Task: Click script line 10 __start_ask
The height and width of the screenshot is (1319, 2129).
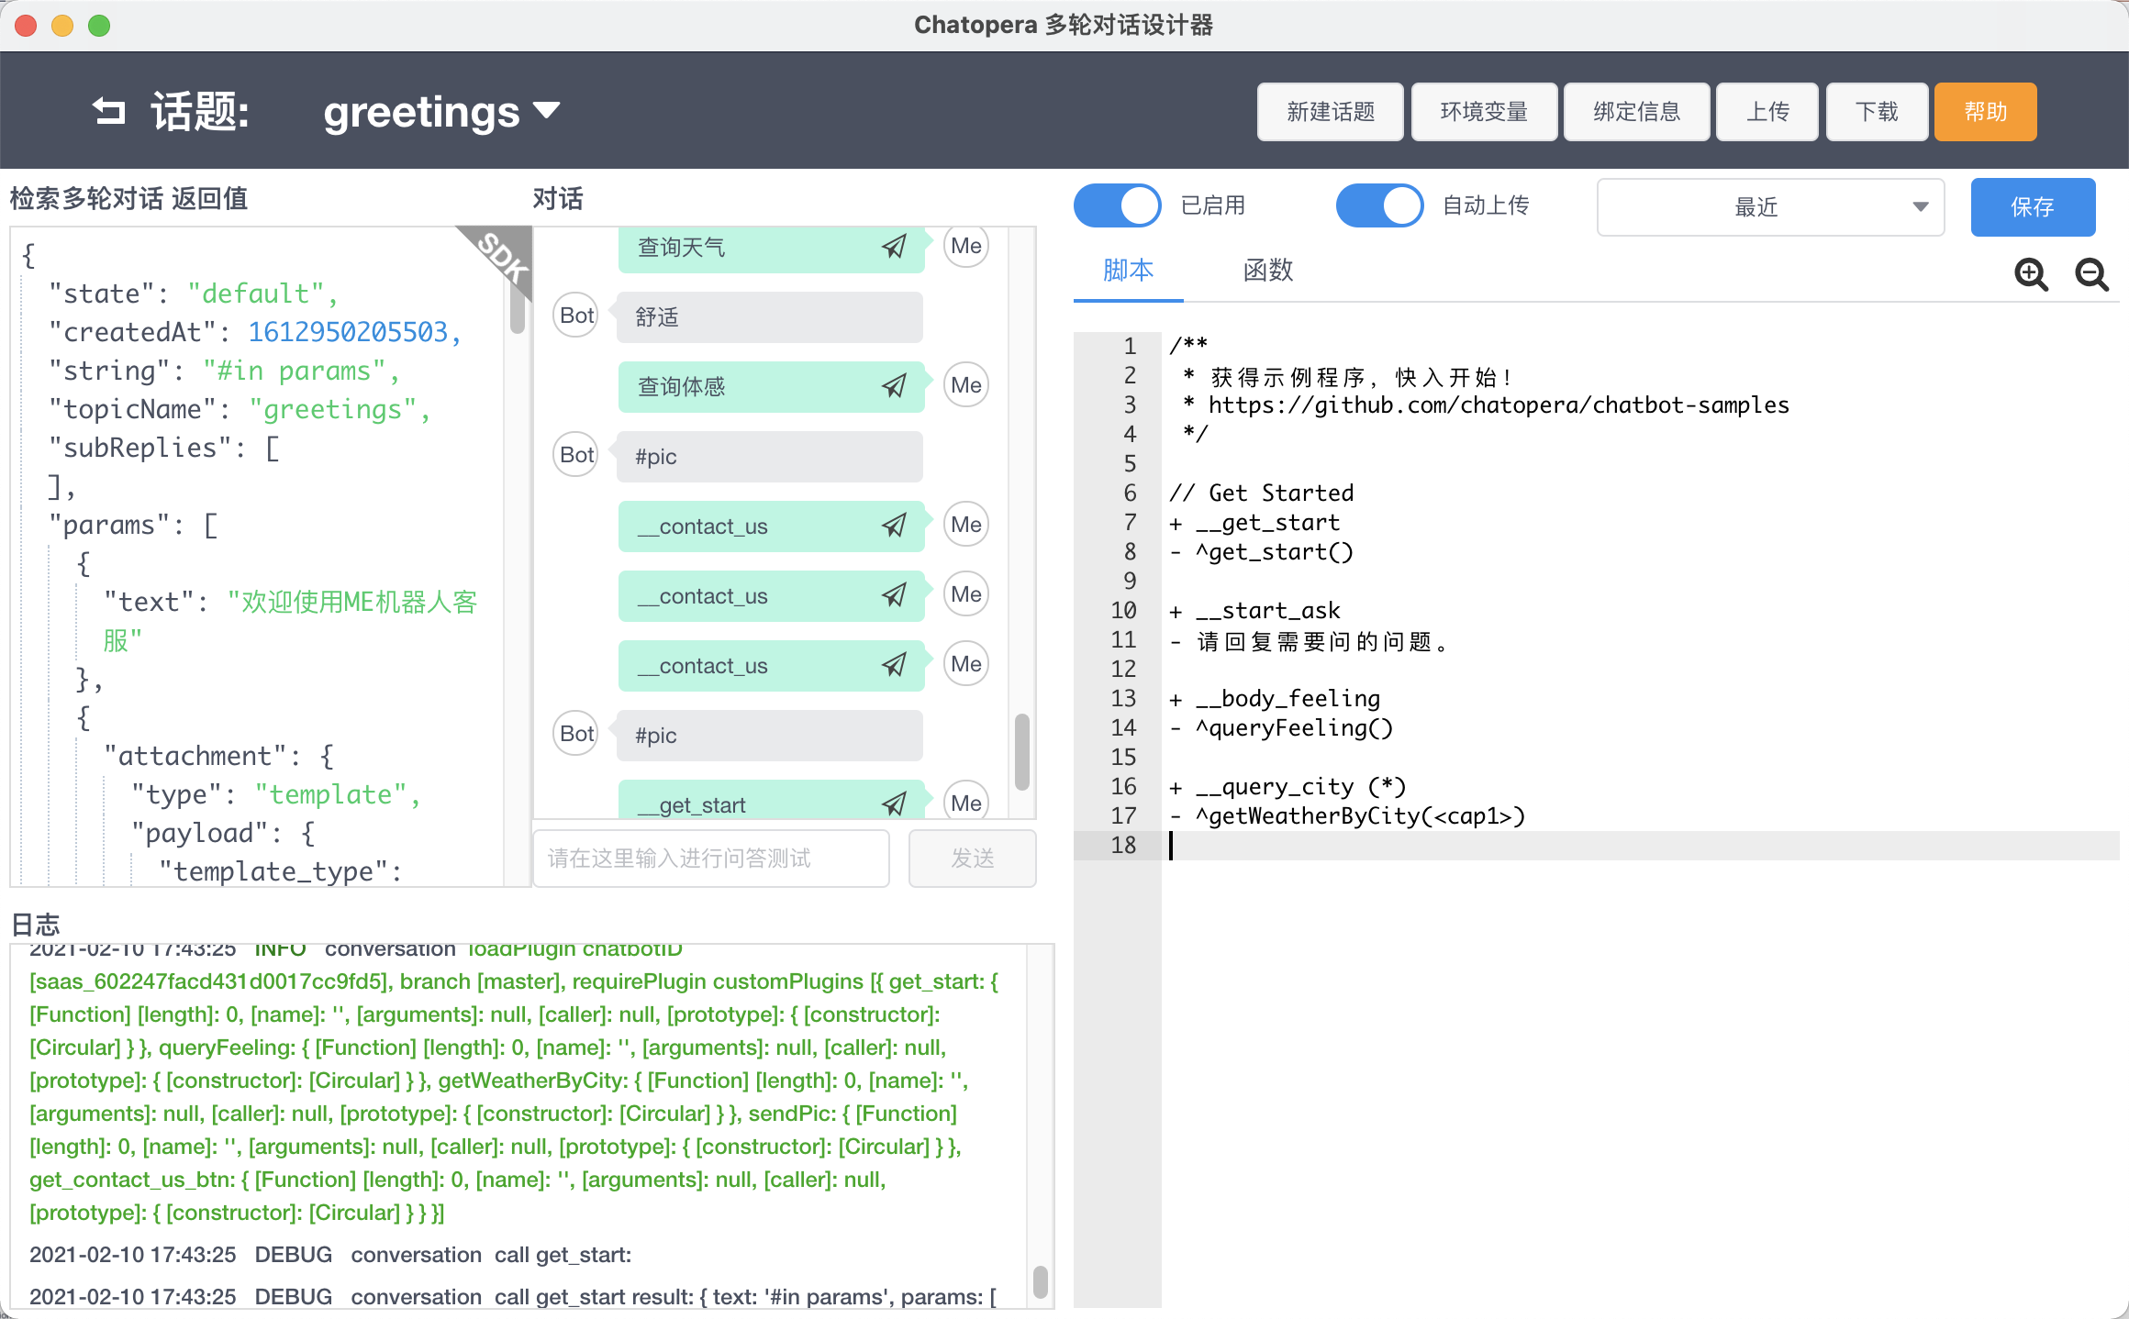Action: tap(1254, 611)
